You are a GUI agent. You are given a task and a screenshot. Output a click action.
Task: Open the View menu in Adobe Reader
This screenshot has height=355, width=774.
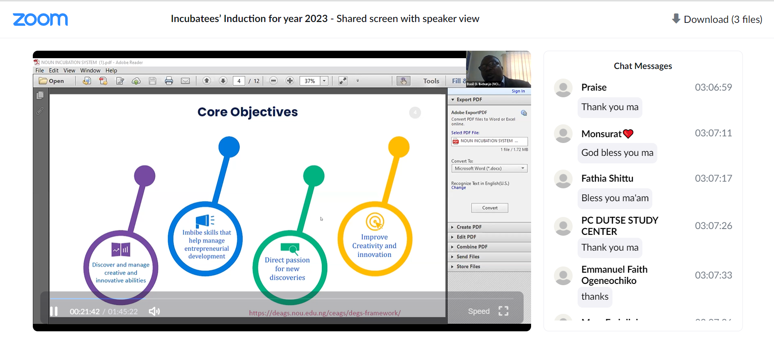pyautogui.click(x=69, y=71)
